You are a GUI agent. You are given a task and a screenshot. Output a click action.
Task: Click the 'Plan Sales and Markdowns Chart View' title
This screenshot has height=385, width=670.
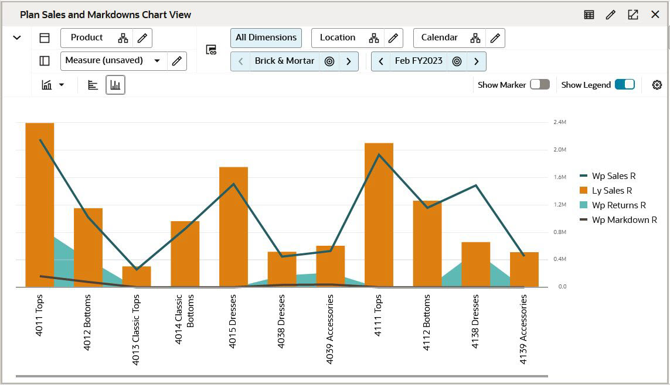[106, 15]
